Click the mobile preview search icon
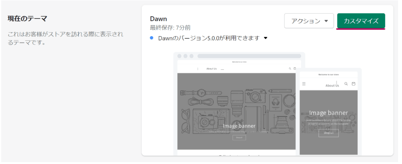 pyautogui.click(x=346, y=84)
